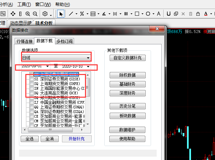
Task: Open the 日线 period dropdown
Action: [x=88, y=58]
